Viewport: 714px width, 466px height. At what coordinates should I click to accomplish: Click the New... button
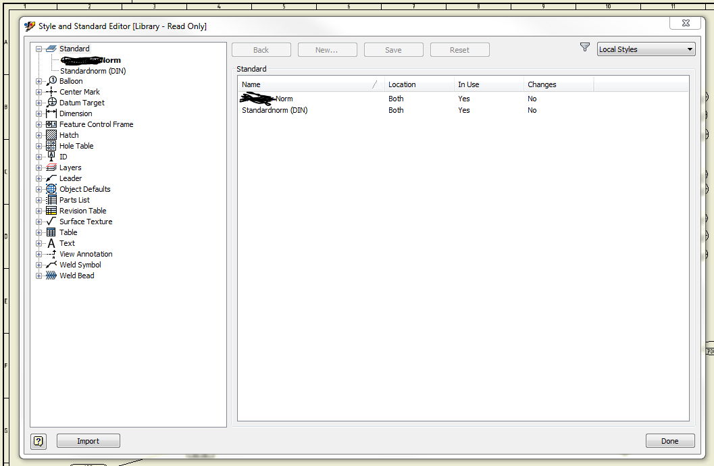328,49
